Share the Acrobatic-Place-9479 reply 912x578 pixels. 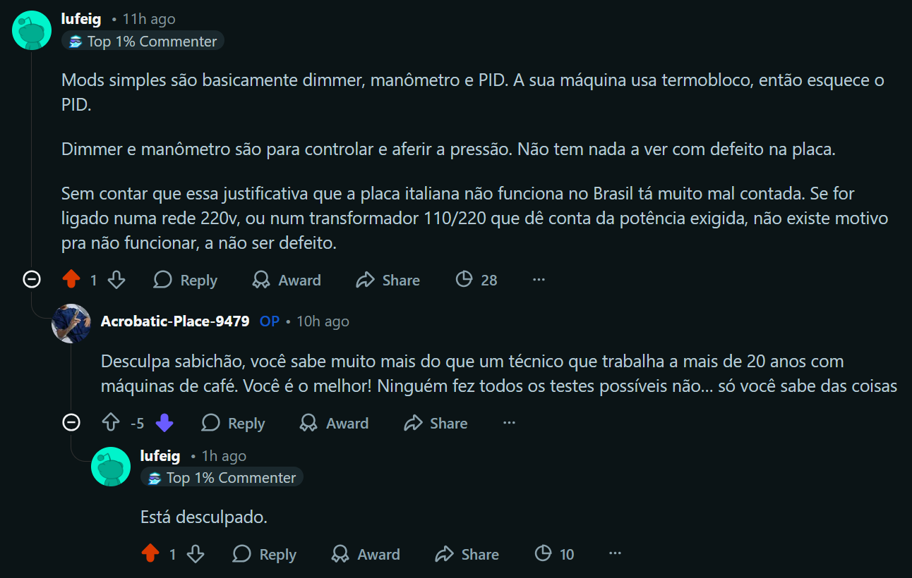(x=436, y=423)
